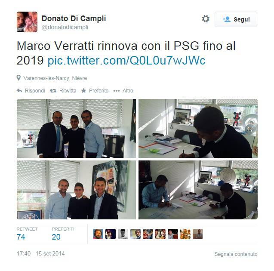Click the last avatar in the retweeters row
The width and height of the screenshot is (274, 271).
coord(198,234)
